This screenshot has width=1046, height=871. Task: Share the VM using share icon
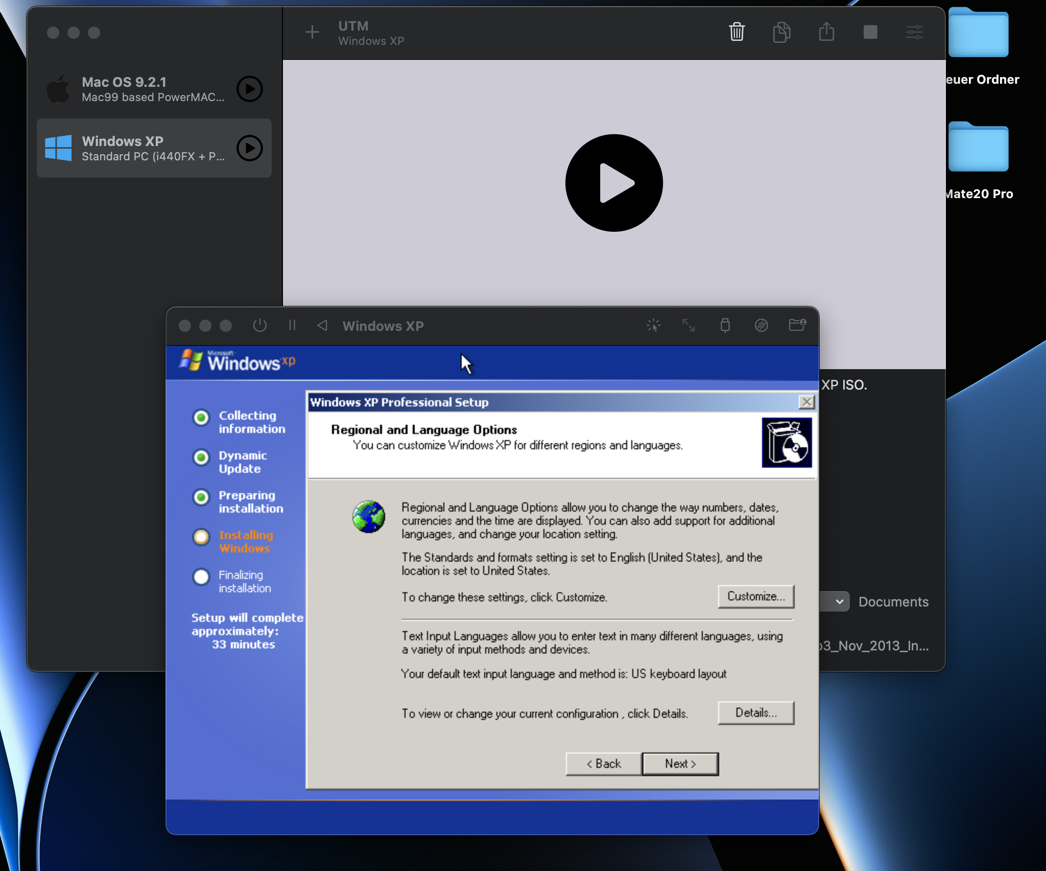[x=826, y=32]
